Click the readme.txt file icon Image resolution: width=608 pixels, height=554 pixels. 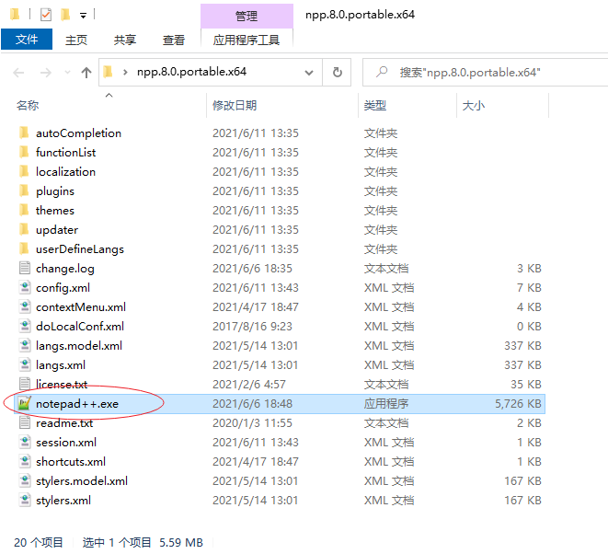coord(25,423)
